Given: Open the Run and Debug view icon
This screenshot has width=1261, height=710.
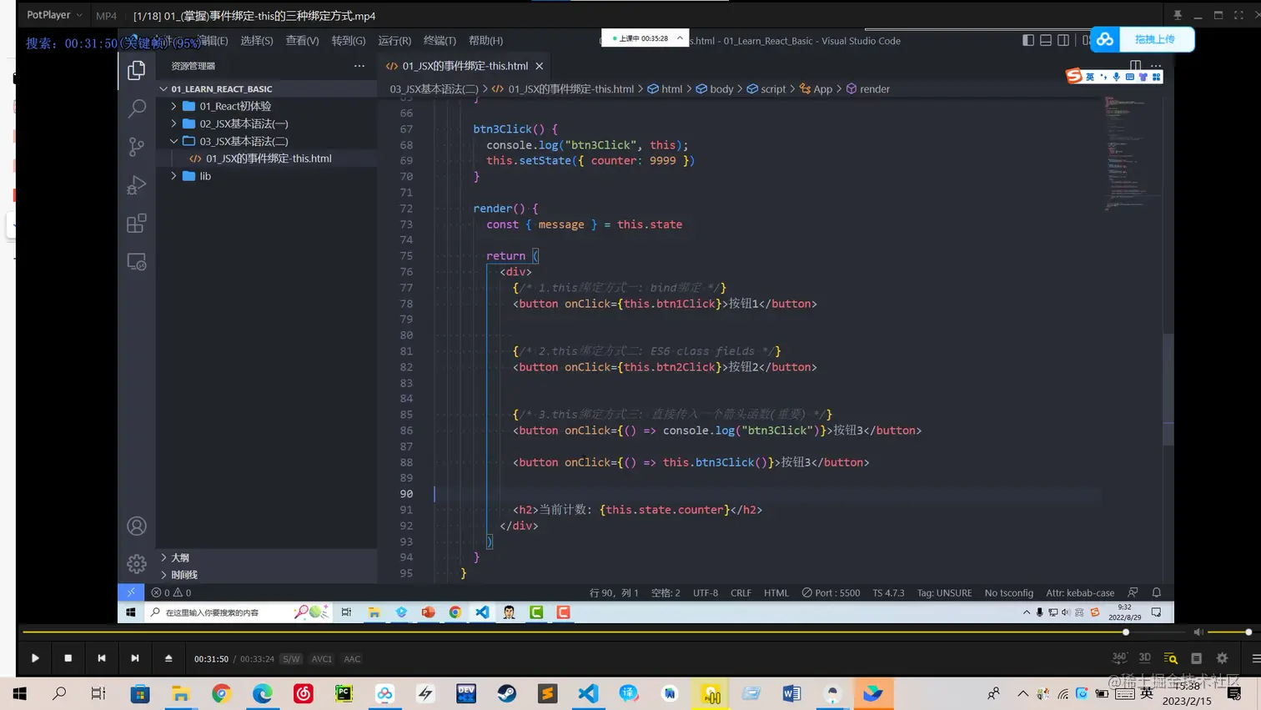Looking at the screenshot, I should coord(137,185).
